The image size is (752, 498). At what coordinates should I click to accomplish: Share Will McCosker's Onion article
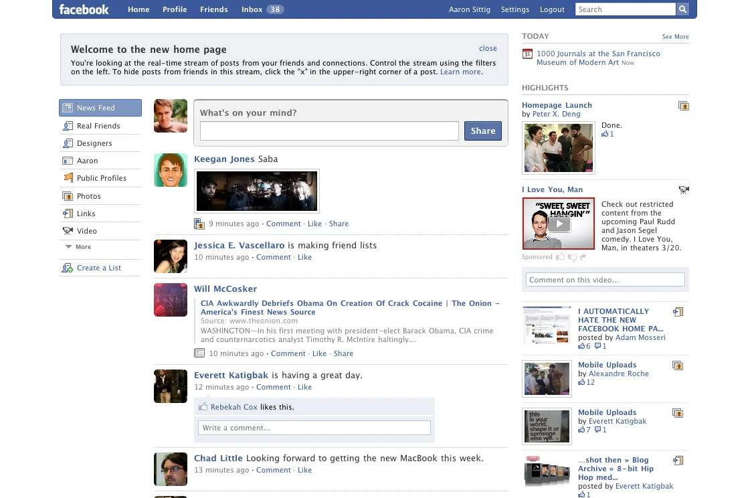tap(343, 353)
